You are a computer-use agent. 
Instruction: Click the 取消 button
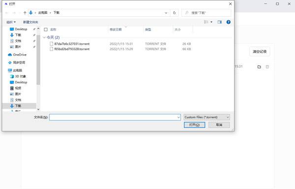(219, 125)
